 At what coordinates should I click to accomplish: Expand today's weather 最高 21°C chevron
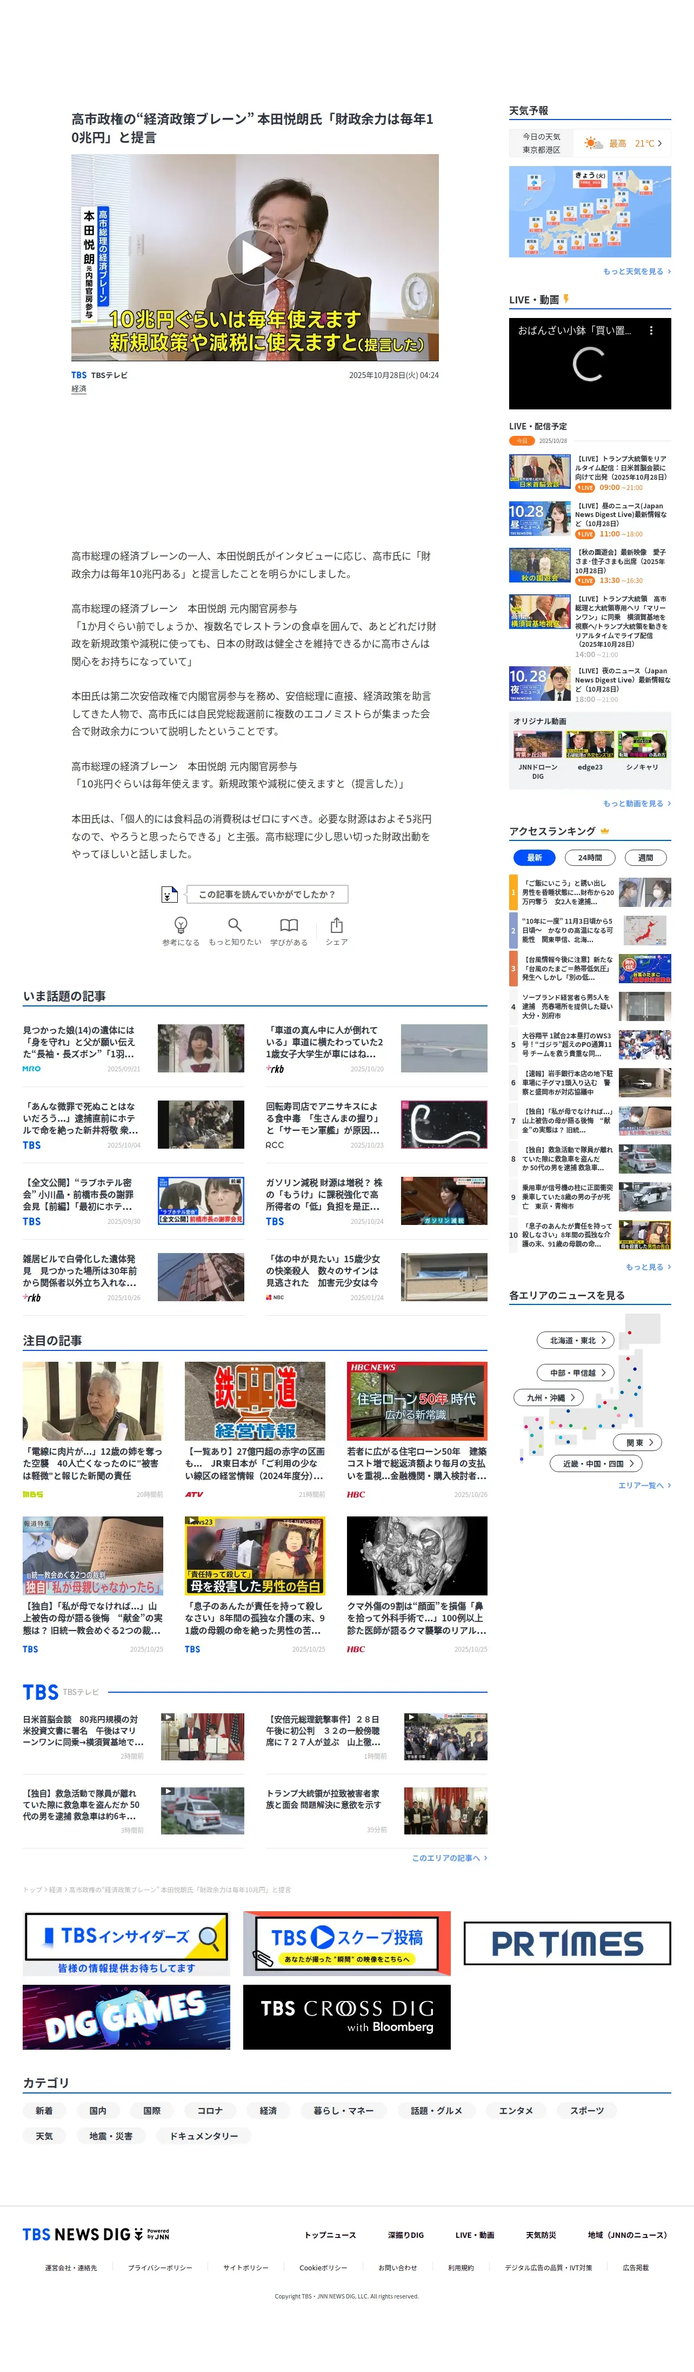[x=659, y=143]
